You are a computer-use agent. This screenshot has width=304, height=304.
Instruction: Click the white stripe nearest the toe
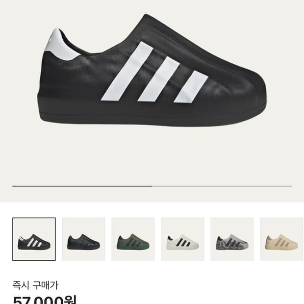(x=191, y=87)
